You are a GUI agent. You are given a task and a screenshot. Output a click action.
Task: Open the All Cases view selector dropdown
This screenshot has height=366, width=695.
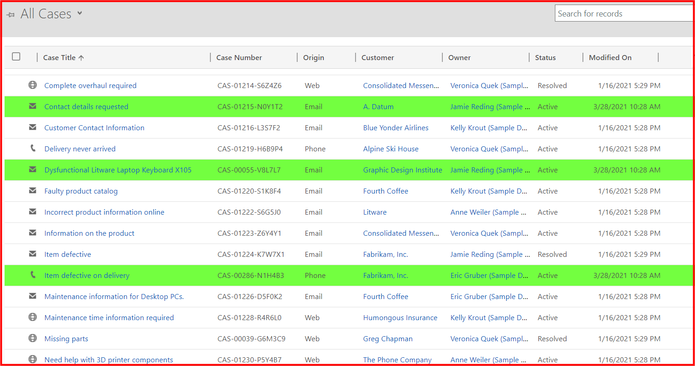click(79, 13)
